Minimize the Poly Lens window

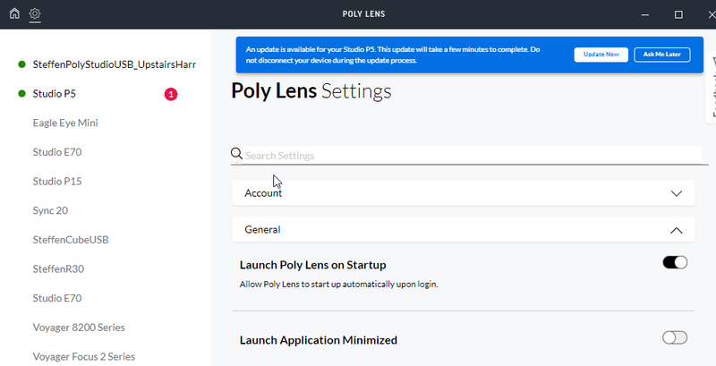pyautogui.click(x=644, y=14)
